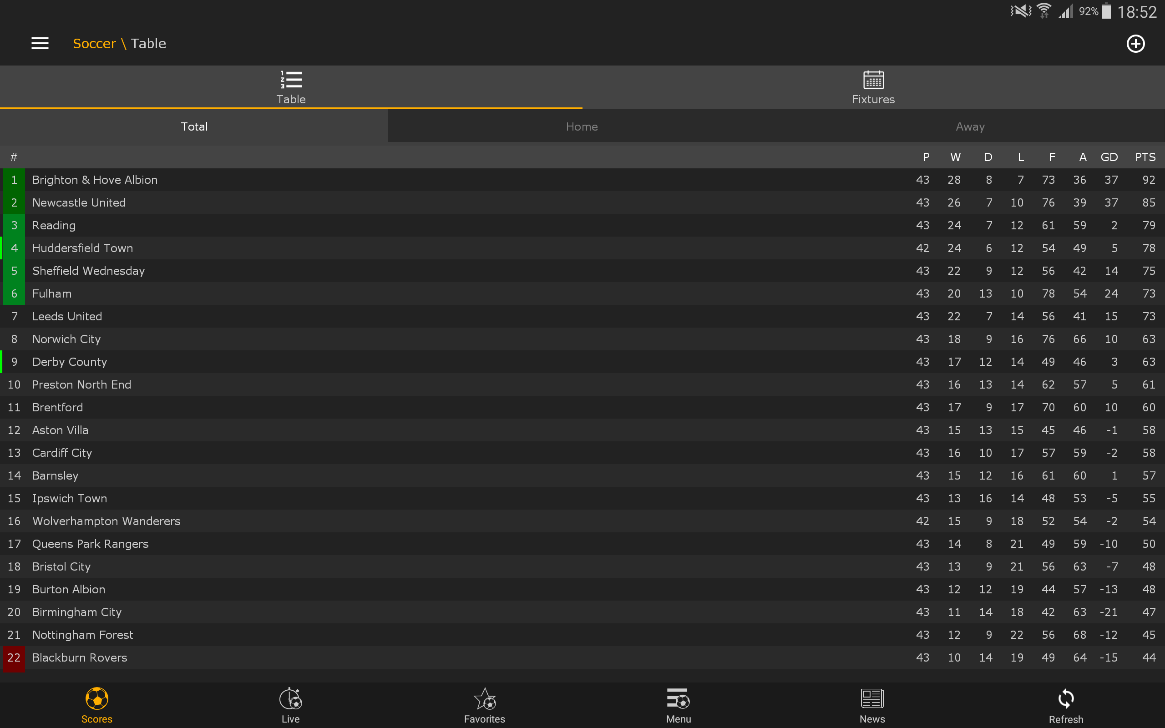Image resolution: width=1165 pixels, height=728 pixels.
Task: Click Newcastle United's 85 points value
Action: pyautogui.click(x=1149, y=202)
